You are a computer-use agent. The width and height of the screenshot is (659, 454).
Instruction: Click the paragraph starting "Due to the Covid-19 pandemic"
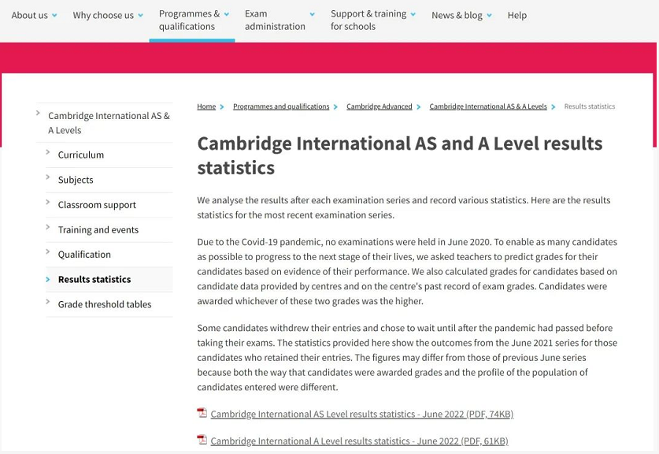[x=407, y=271]
